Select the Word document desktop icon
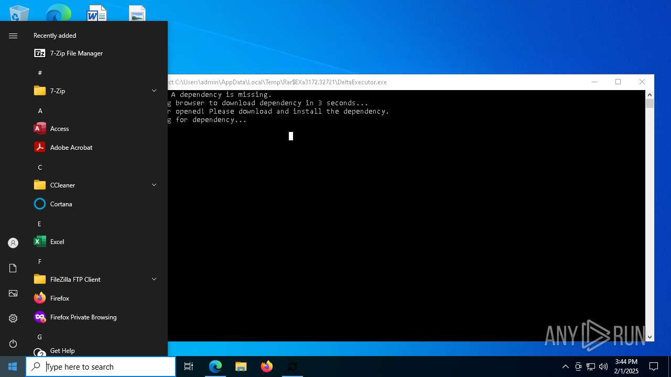Screen dimensions: 671x377 [x=97, y=13]
